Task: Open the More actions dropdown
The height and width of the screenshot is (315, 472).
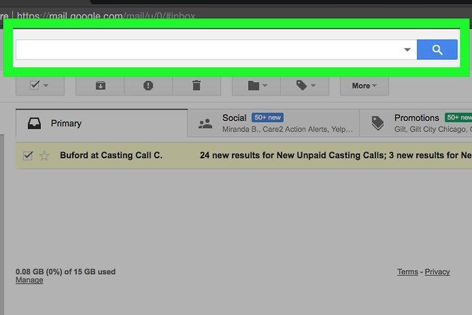Action: coord(364,86)
